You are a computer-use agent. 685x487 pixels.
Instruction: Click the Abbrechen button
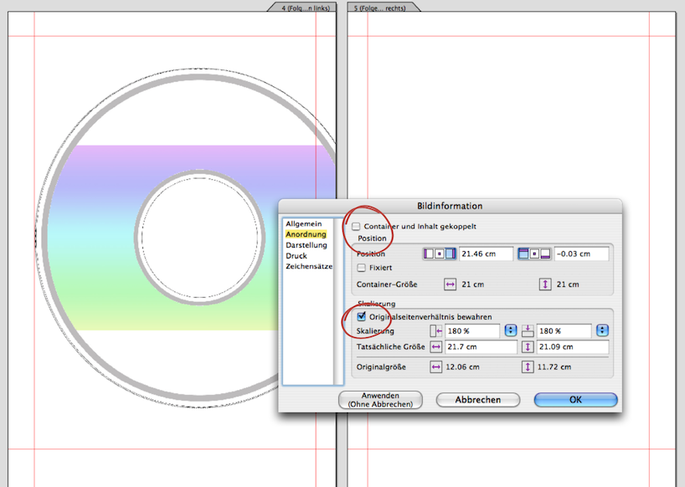(477, 400)
